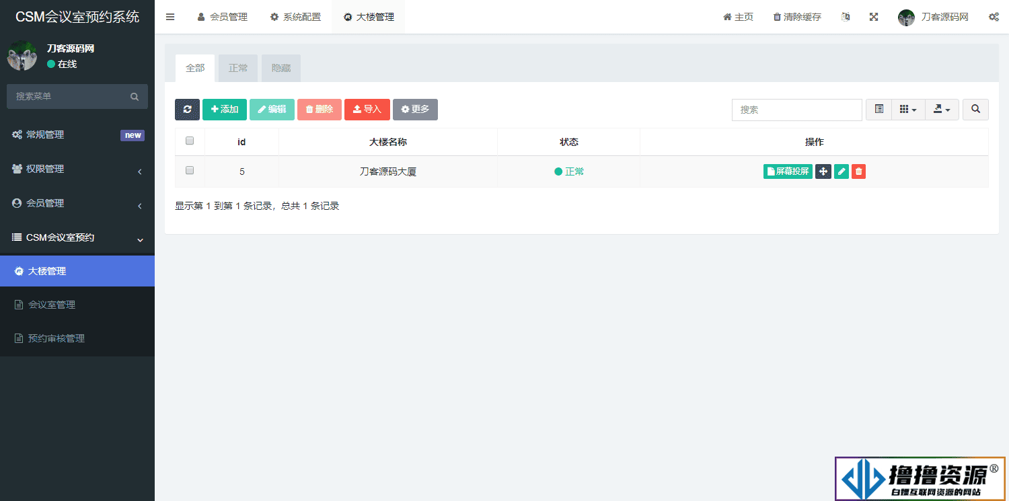Click the 屏幕投屏 button

point(788,171)
